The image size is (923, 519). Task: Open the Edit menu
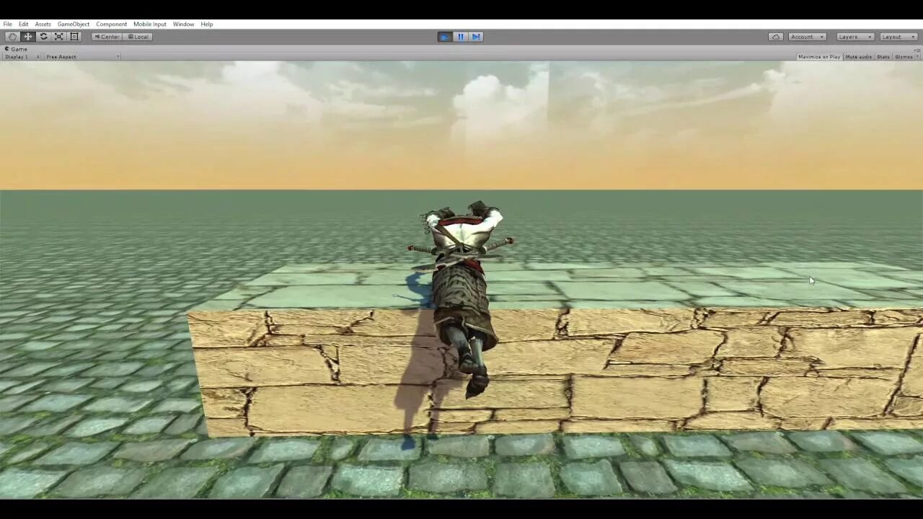(24, 24)
